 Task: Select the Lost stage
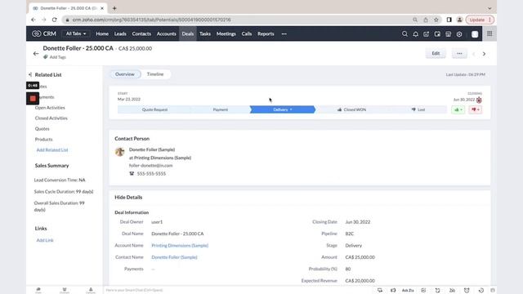(x=418, y=109)
